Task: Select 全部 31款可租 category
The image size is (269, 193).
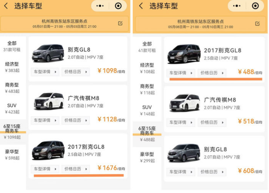Action: (12, 46)
